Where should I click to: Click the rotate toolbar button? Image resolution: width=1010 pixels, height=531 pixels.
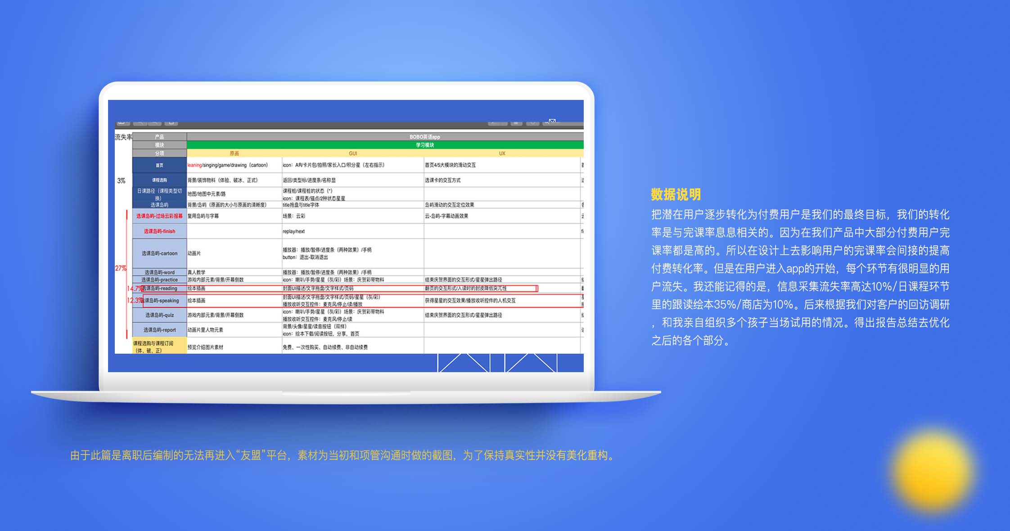516,123
